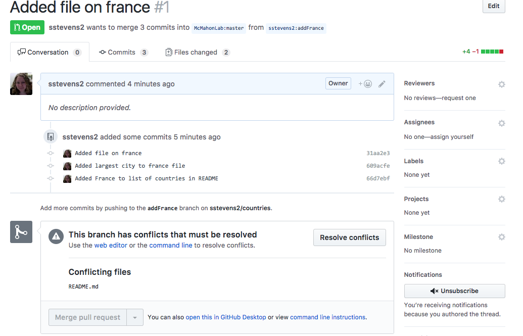This screenshot has width=523, height=336.
Task: Click the green-red diff stat bar
Action: click(492, 52)
